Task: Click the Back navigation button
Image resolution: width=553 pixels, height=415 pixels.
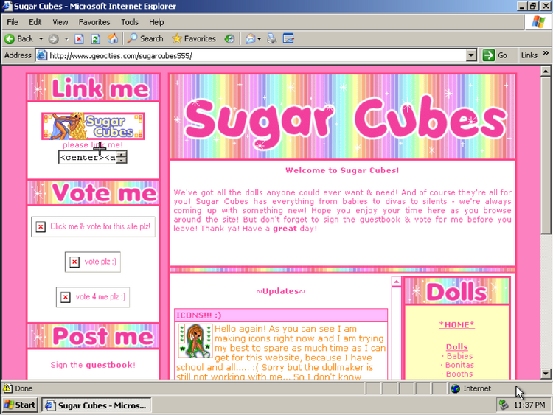Action: [x=20, y=38]
